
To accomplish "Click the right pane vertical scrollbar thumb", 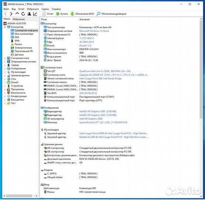I will click(x=201, y=70).
